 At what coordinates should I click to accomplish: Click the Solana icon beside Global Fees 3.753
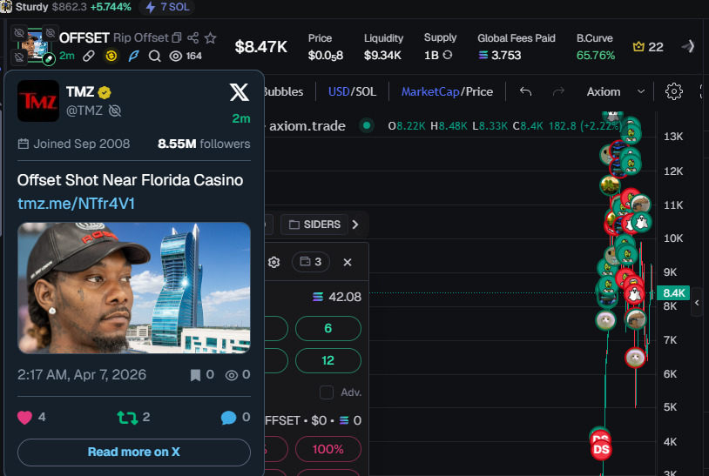coord(483,55)
